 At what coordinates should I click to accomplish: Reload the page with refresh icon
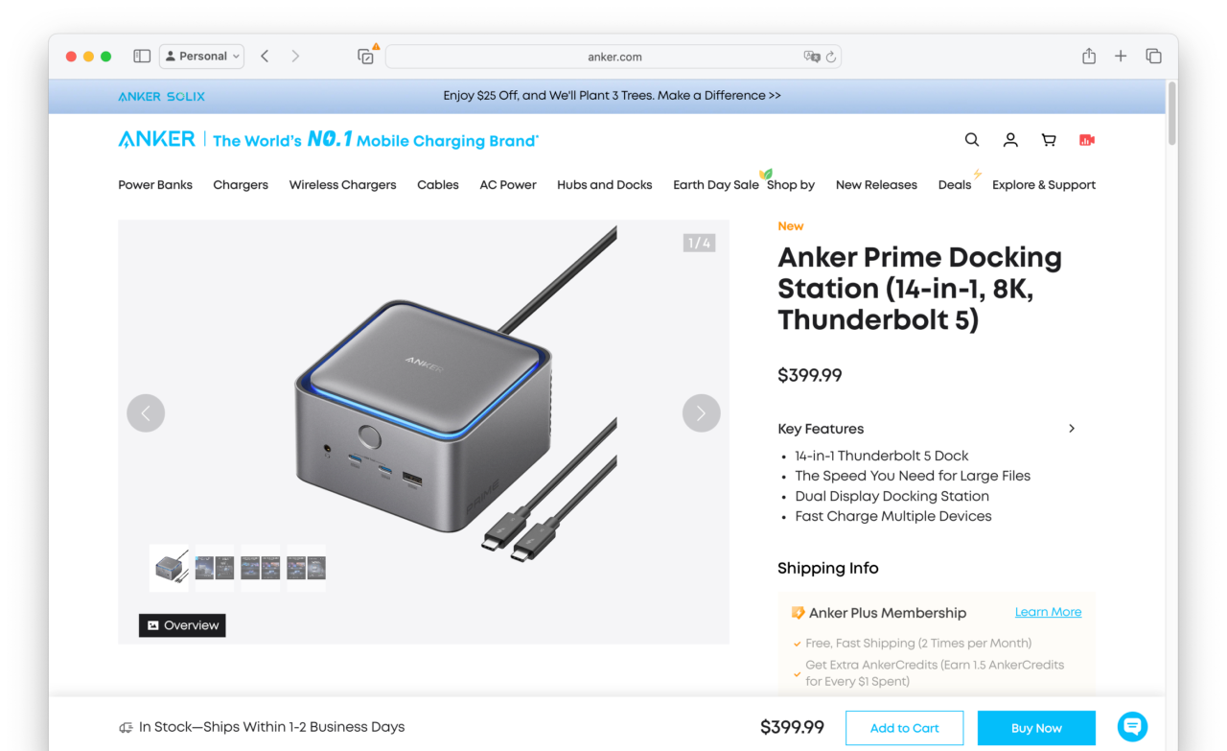pos(831,57)
